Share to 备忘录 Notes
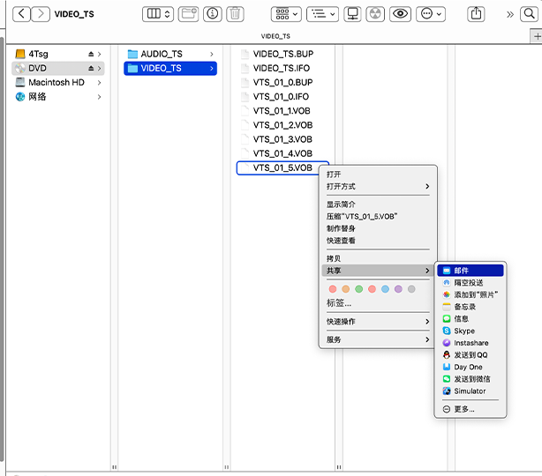Image resolution: width=542 pixels, height=476 pixels. (470, 307)
